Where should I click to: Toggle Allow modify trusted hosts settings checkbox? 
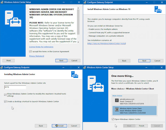click(5, 95)
